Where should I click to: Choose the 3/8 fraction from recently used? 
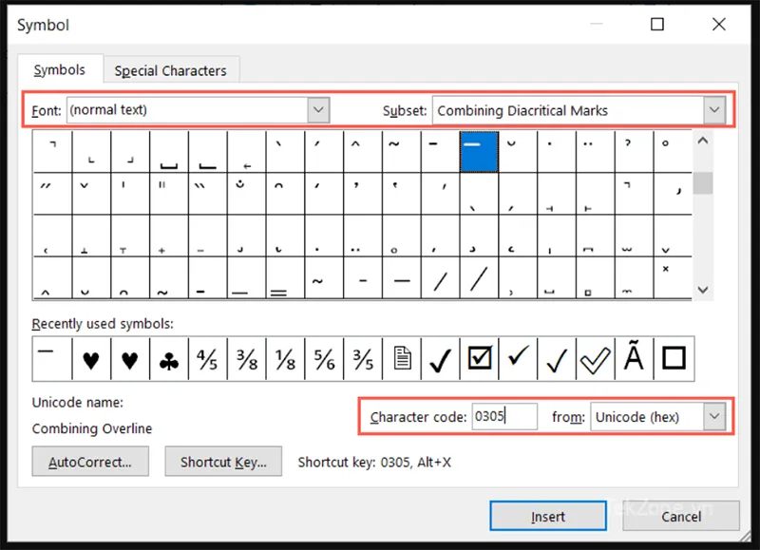coord(246,359)
